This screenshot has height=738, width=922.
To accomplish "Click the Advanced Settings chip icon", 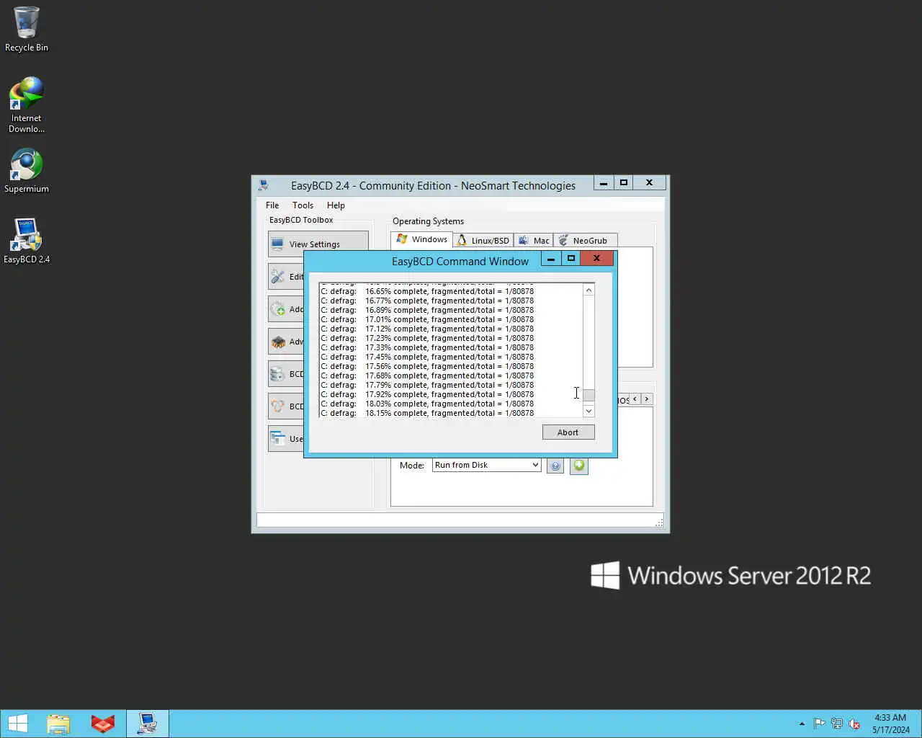I will [277, 342].
